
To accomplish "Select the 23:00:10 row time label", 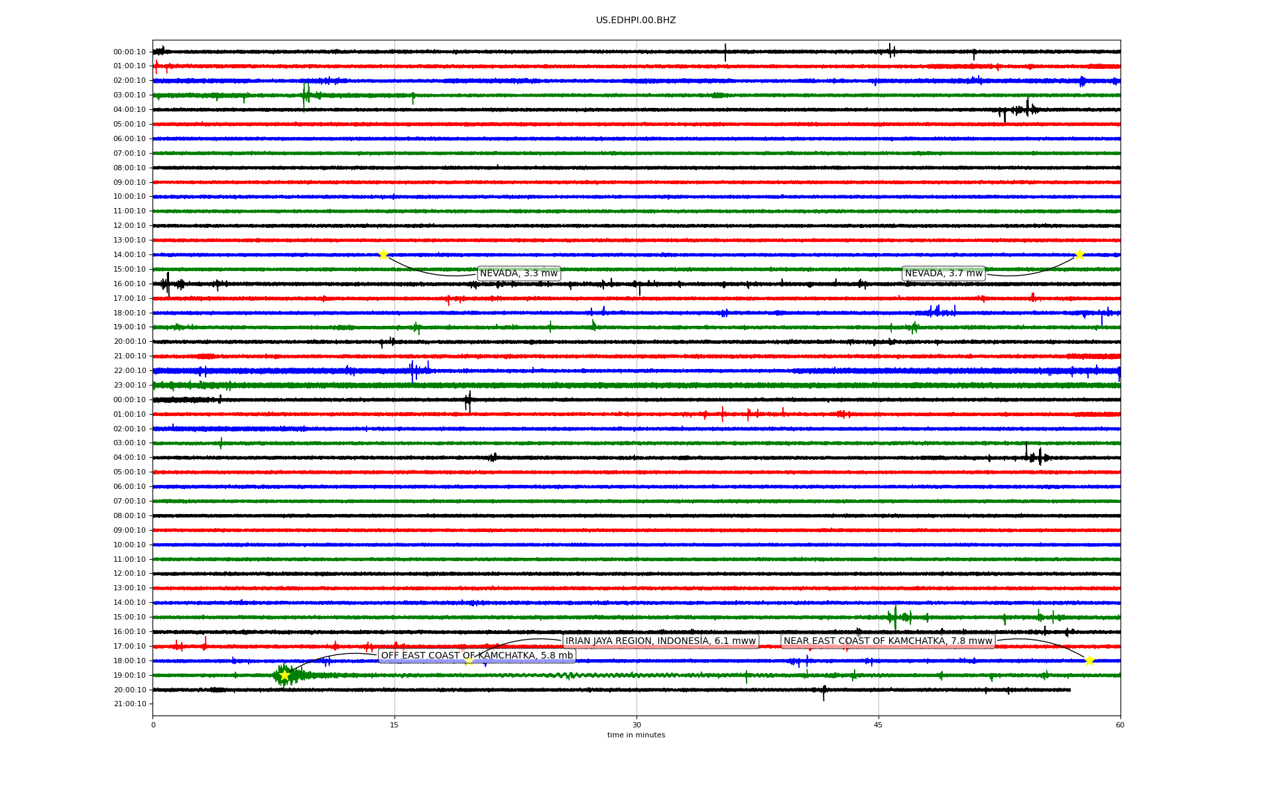I will (129, 386).
